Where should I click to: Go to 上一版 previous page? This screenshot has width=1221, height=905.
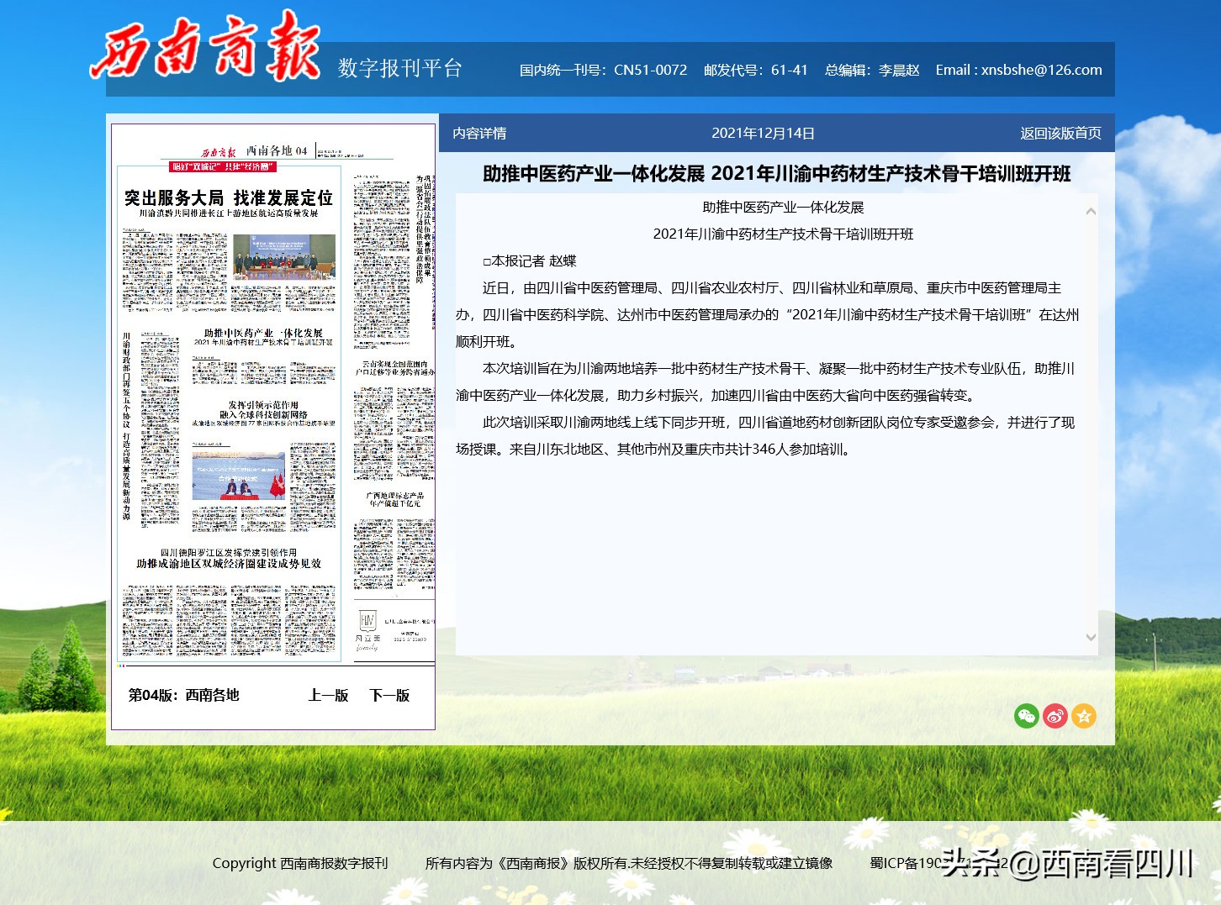(x=328, y=695)
